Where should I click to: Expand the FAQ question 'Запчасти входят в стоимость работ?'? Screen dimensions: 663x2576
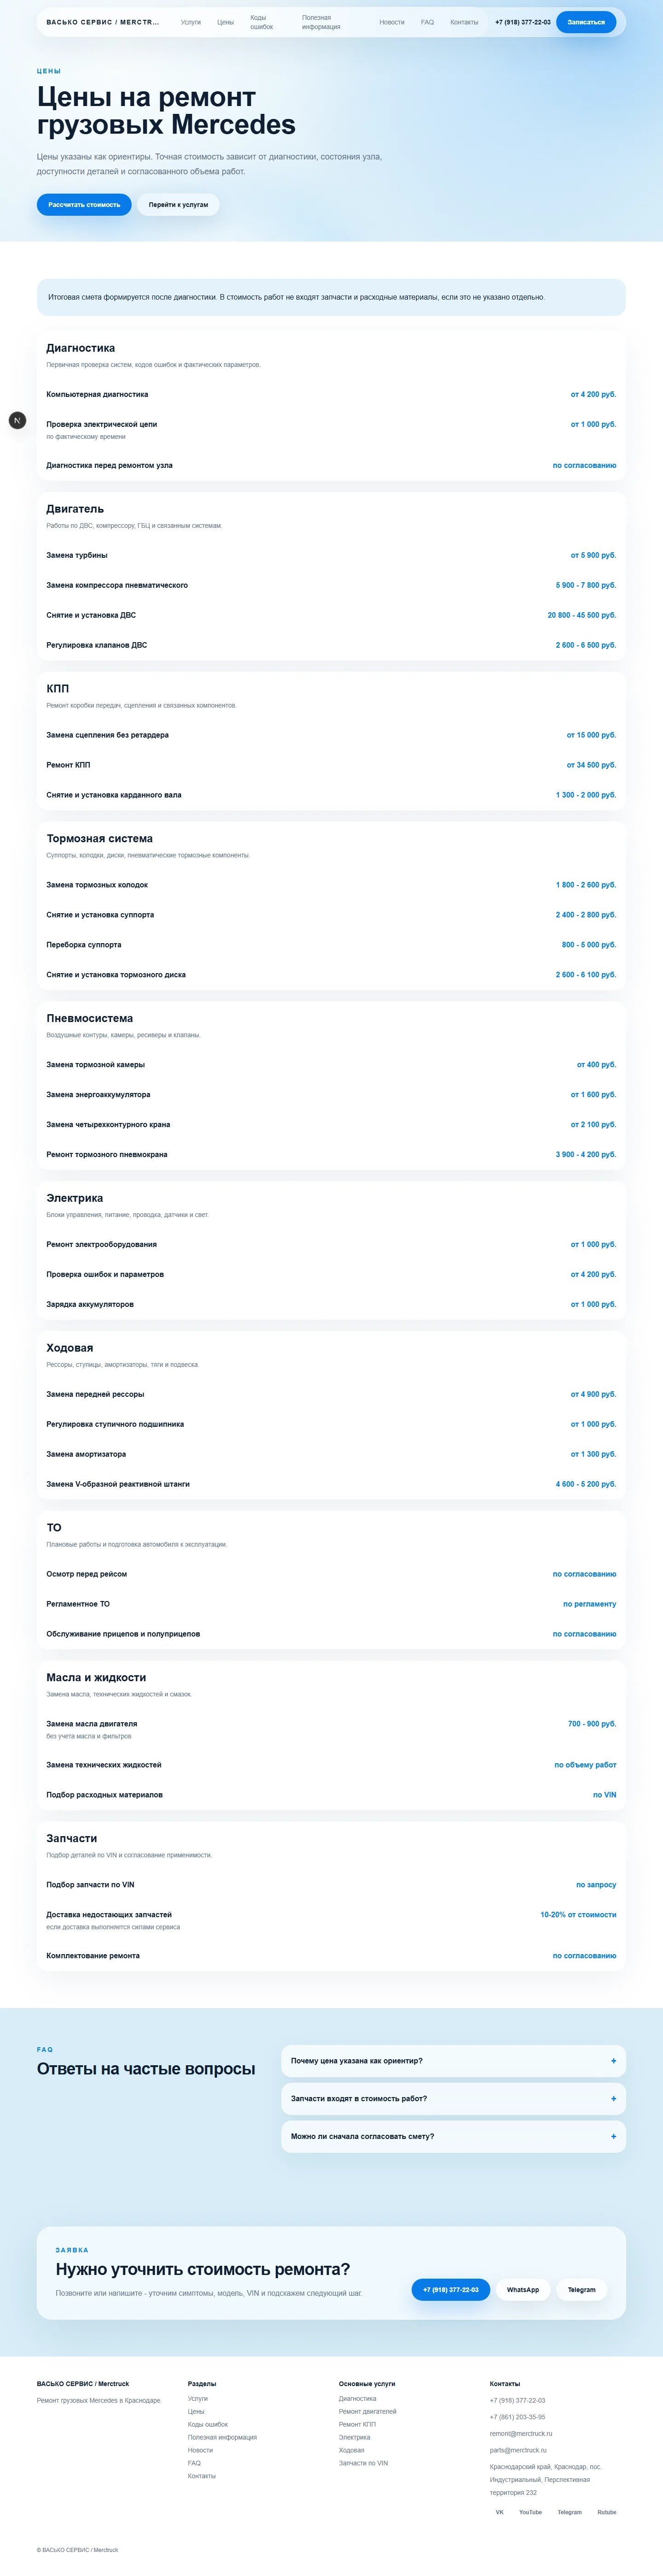point(454,2098)
